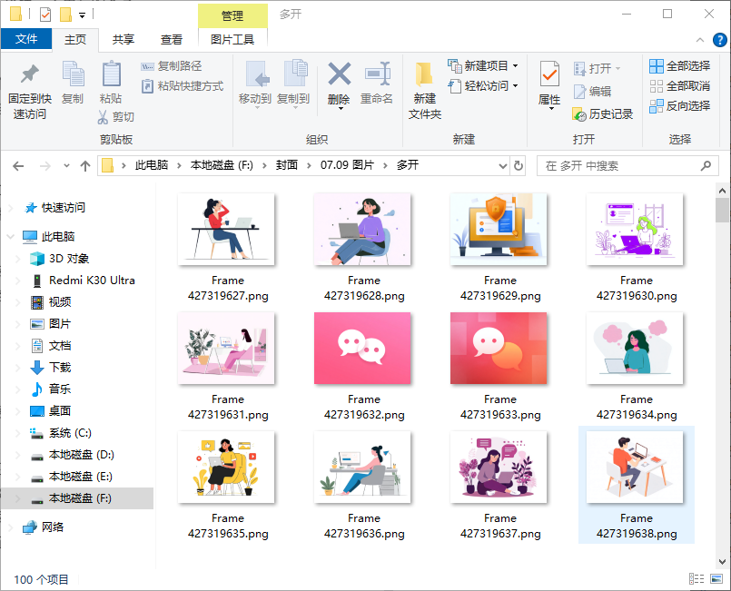Image resolution: width=731 pixels, height=591 pixels.
Task: Select thumbnail Frame 427319630.png
Action: click(x=635, y=230)
